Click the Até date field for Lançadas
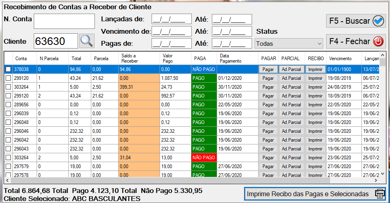The image size is (390, 203). point(232,19)
